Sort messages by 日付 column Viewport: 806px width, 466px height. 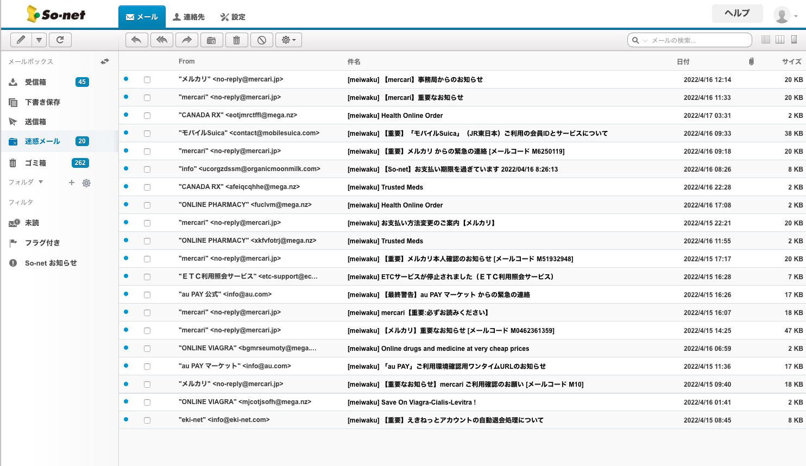pyautogui.click(x=683, y=61)
